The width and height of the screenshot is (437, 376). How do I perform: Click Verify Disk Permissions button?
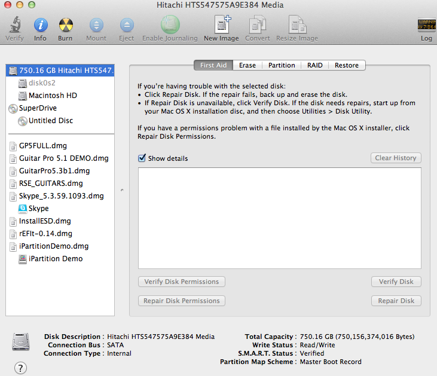pos(182,282)
